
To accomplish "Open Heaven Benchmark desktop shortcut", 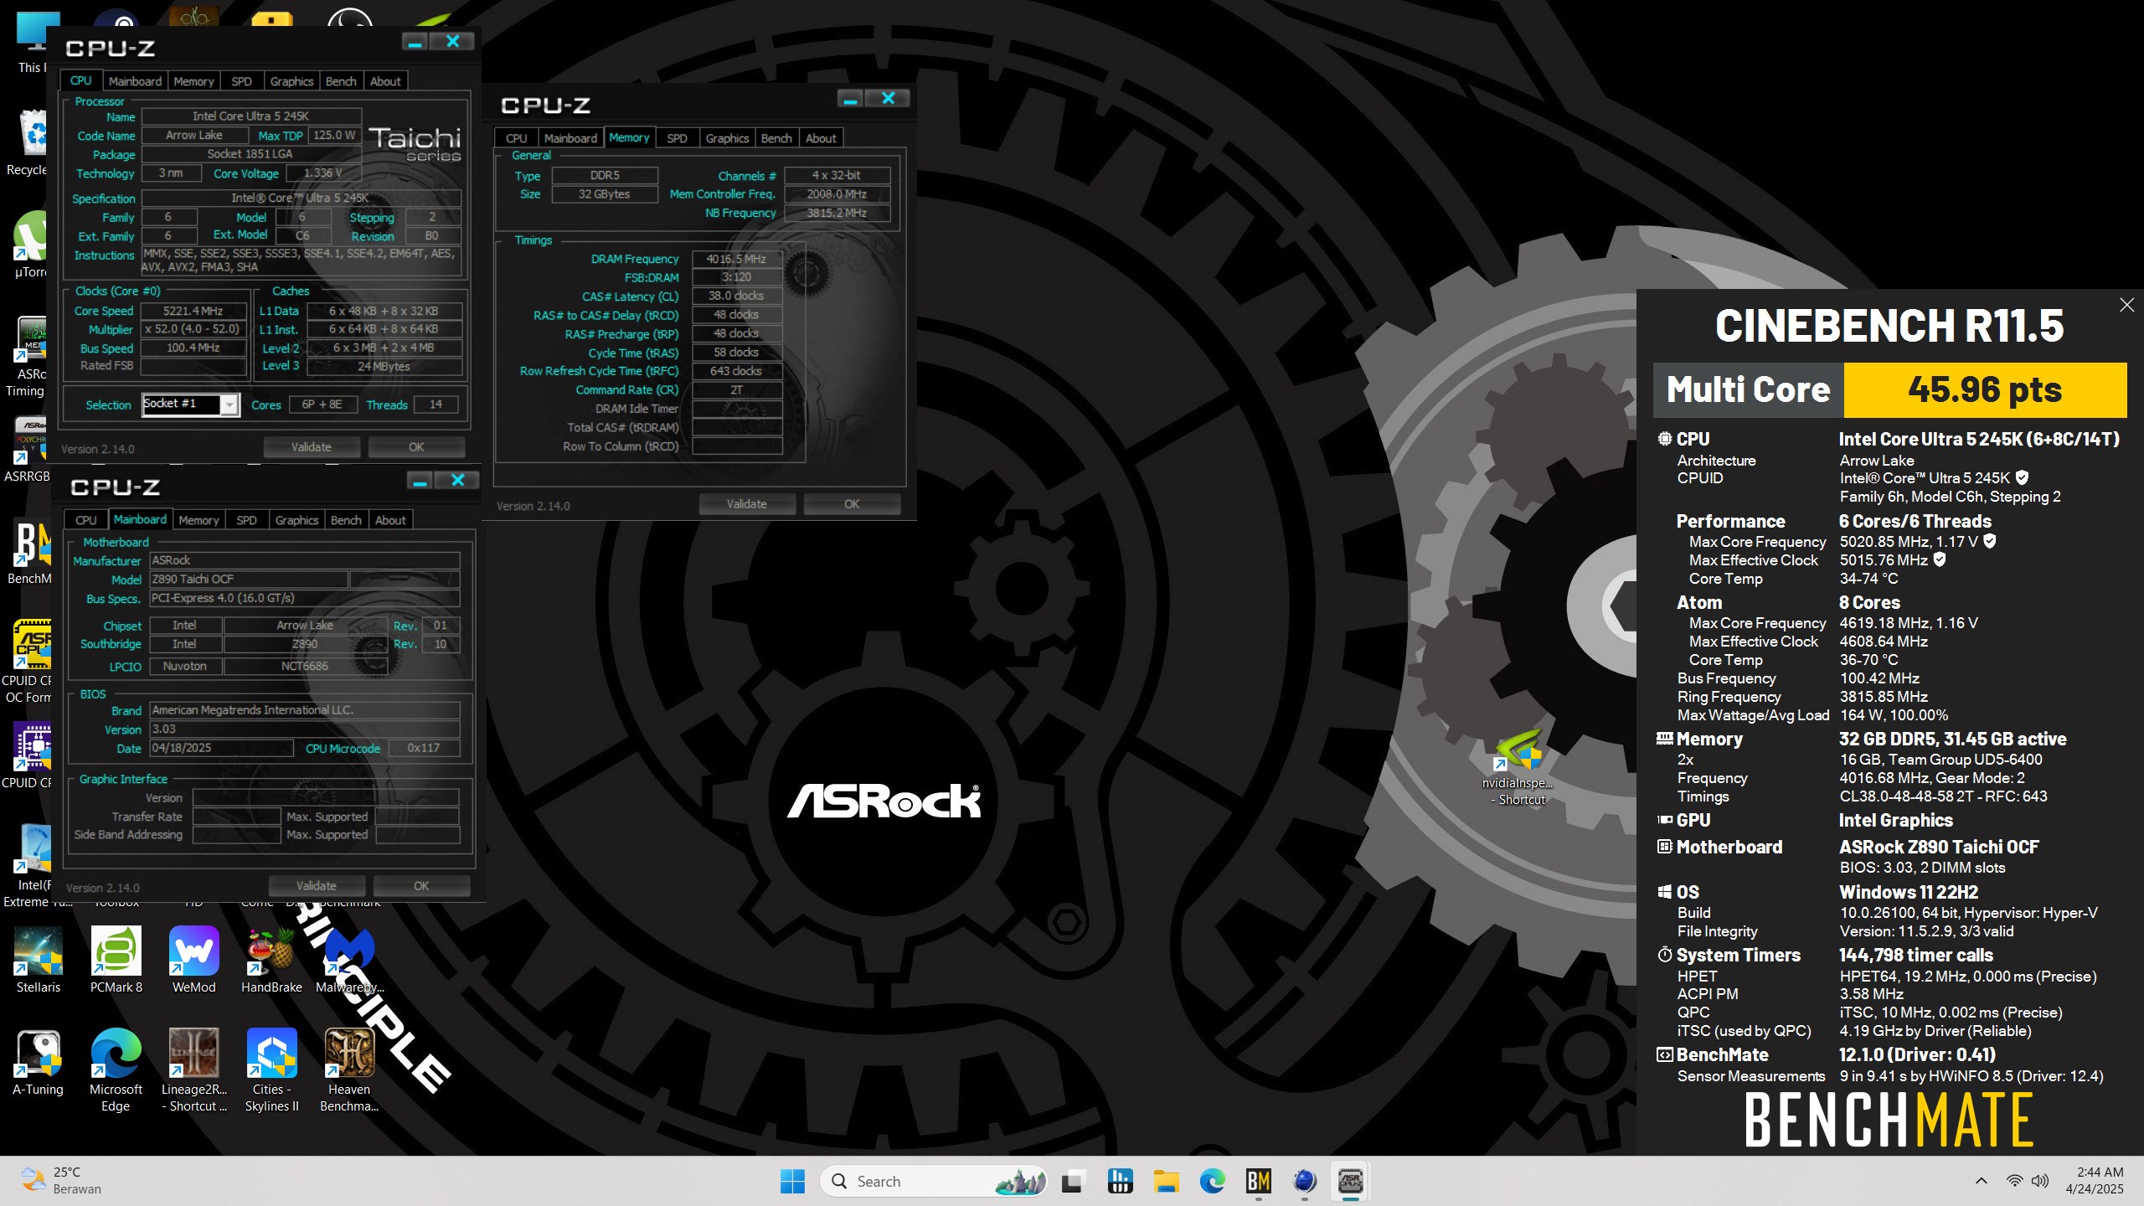I will coord(349,1070).
